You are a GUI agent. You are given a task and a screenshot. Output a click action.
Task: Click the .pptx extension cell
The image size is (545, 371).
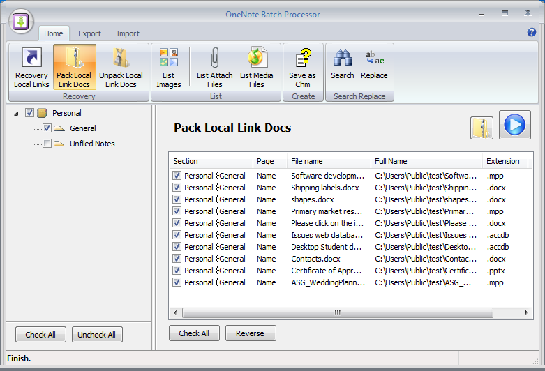(x=496, y=271)
